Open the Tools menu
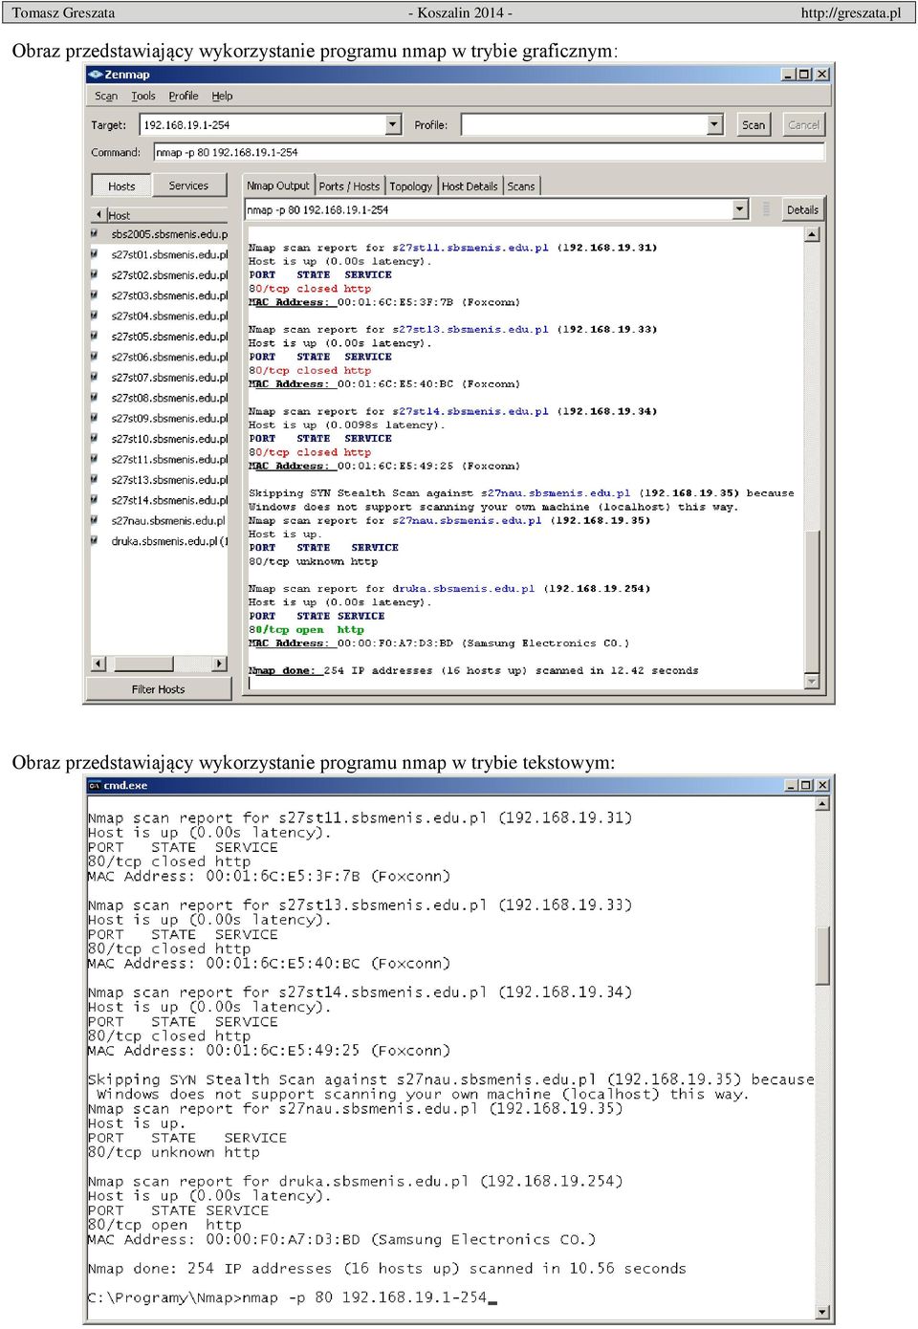The image size is (918, 1329). click(x=143, y=97)
